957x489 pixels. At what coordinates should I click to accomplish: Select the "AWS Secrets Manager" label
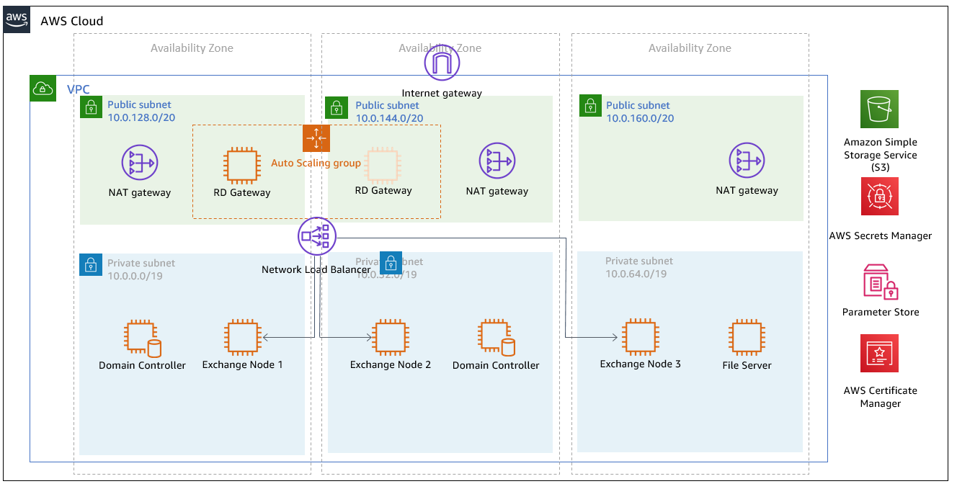click(881, 235)
